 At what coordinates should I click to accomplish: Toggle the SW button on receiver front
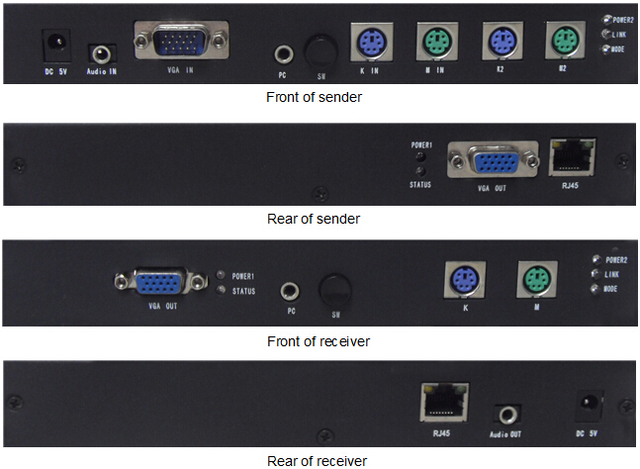tap(334, 290)
